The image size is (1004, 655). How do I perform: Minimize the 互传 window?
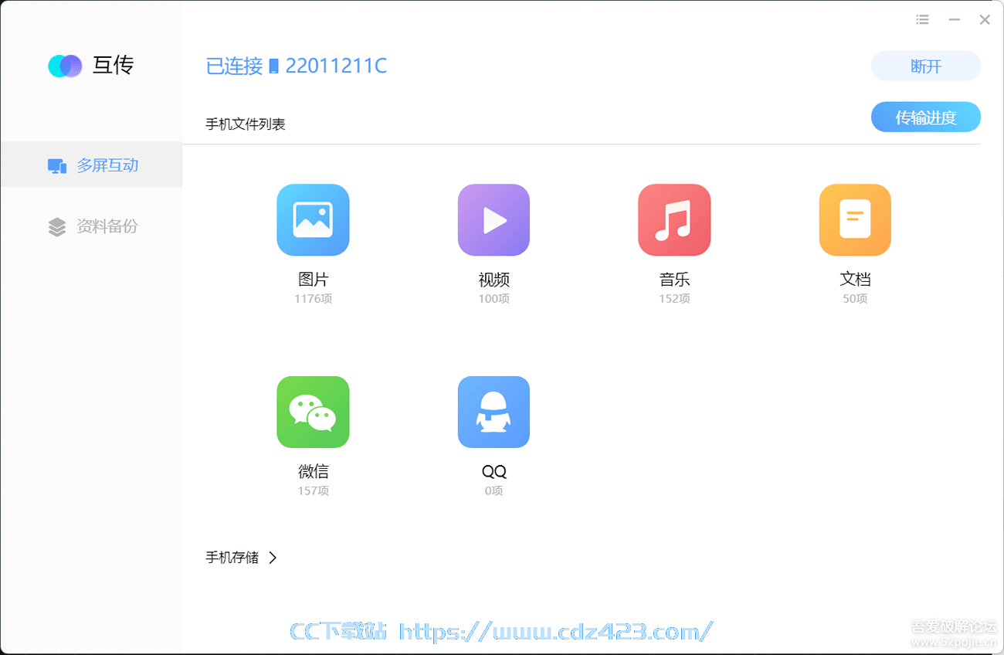(954, 19)
